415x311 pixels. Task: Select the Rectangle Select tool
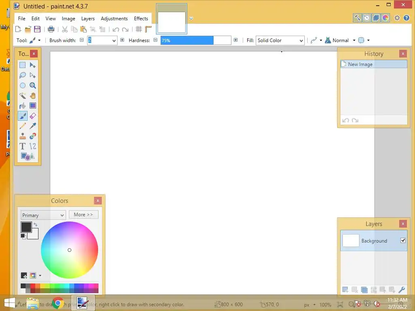[23, 65]
